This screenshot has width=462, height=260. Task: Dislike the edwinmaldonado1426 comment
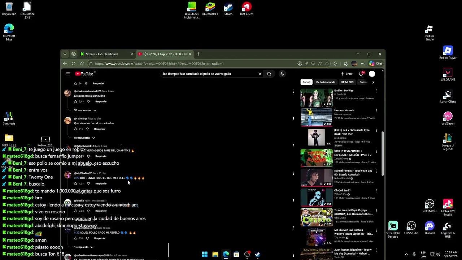point(88,101)
